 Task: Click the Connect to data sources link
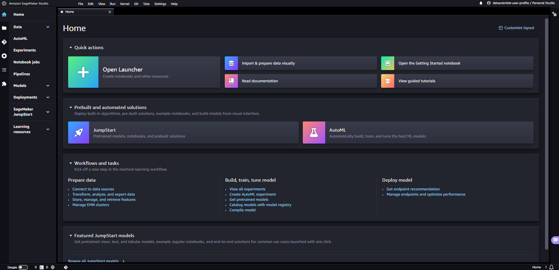(x=93, y=189)
